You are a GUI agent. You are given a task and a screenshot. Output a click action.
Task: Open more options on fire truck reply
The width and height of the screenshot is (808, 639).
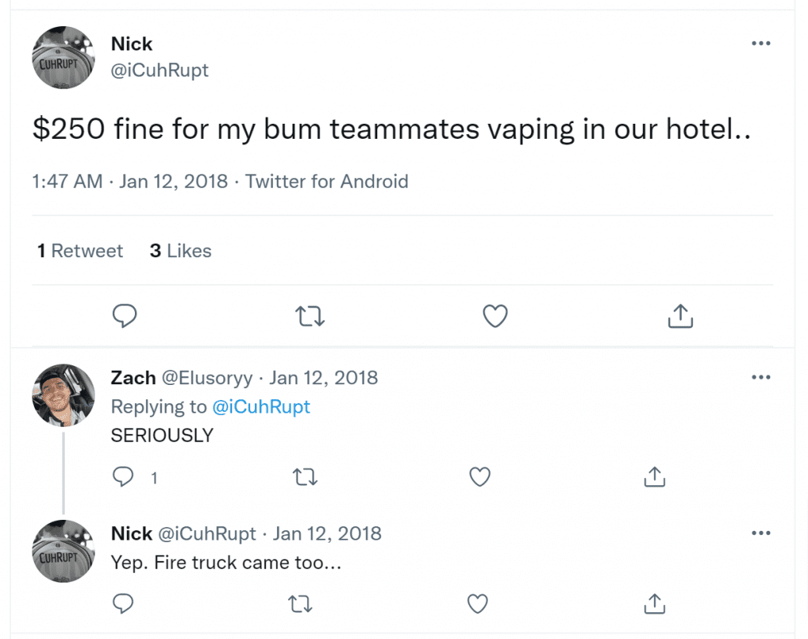(761, 532)
